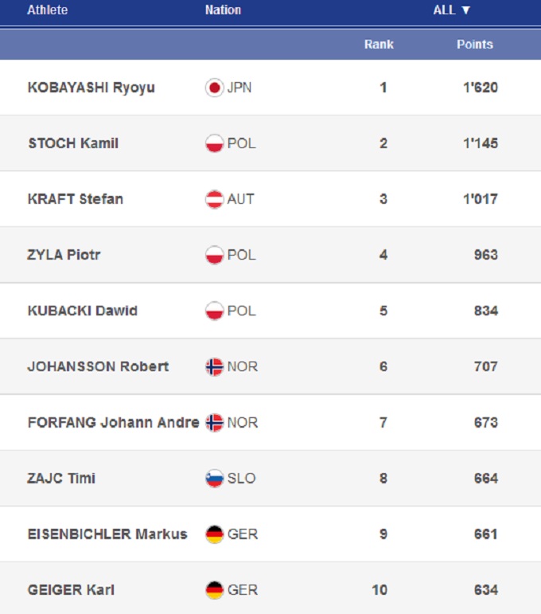Click the Rank column header
The height and width of the screenshot is (614, 541).
click(x=379, y=45)
